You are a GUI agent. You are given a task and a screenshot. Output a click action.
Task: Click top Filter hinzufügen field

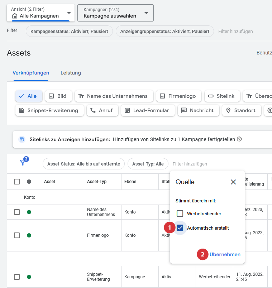click(x=235, y=32)
